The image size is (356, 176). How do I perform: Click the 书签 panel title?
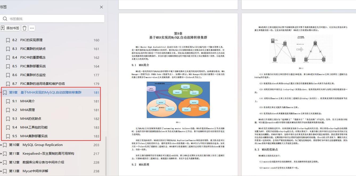click(x=3, y=7)
